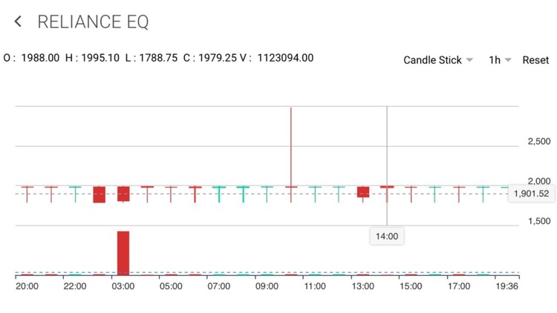The image size is (557, 313).
Task: Click the red candle body at 22:00-23:00
Action: coord(100,194)
